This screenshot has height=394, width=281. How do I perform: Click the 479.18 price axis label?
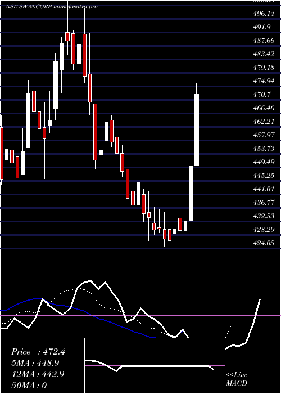[264, 68]
